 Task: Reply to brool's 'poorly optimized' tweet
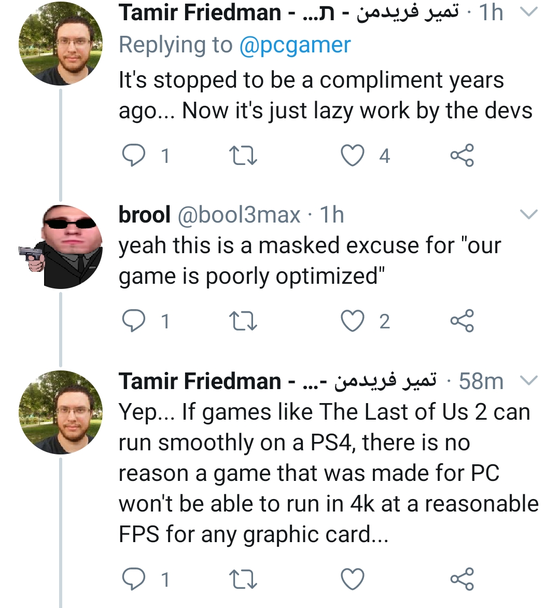(134, 321)
